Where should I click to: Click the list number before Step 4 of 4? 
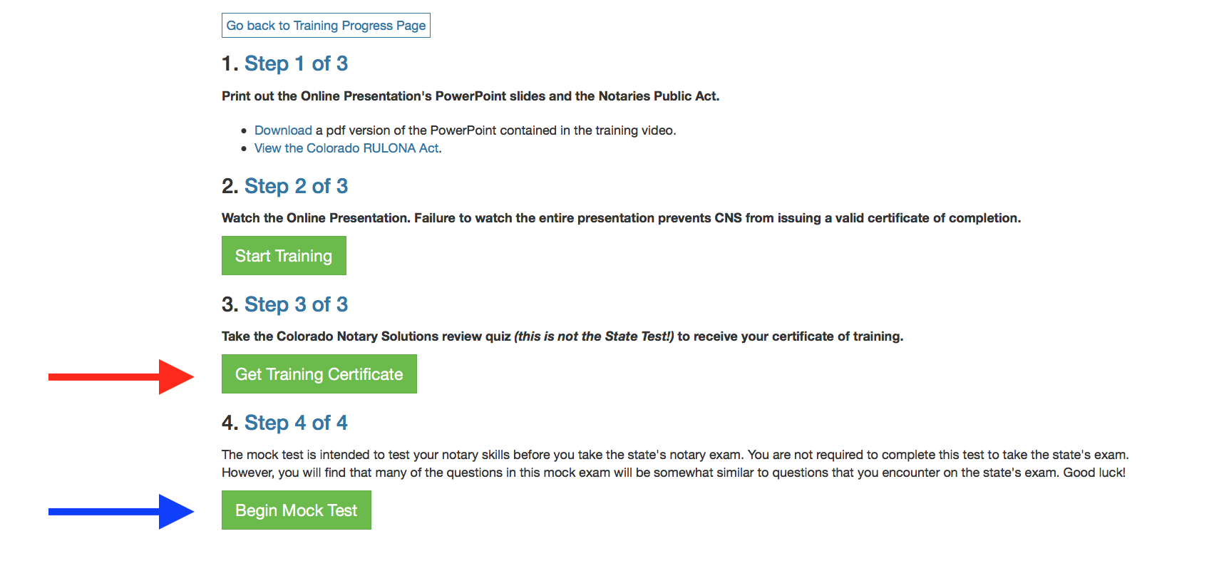click(229, 423)
